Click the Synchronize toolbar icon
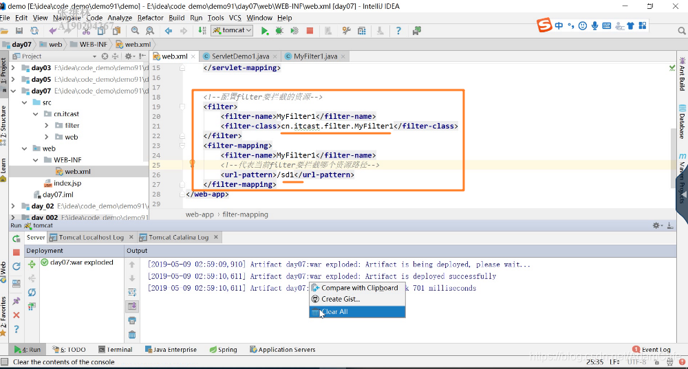 click(x=34, y=31)
